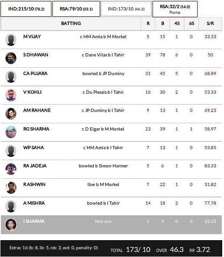Click the 4S column header

pos(177,24)
